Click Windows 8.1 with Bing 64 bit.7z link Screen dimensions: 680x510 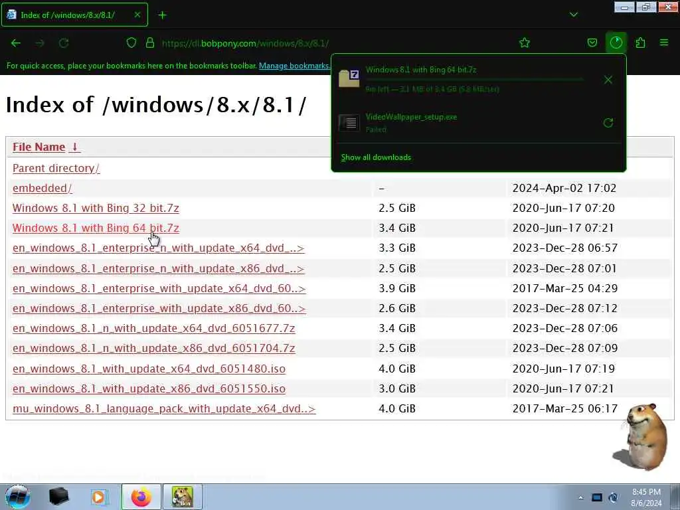(x=96, y=228)
